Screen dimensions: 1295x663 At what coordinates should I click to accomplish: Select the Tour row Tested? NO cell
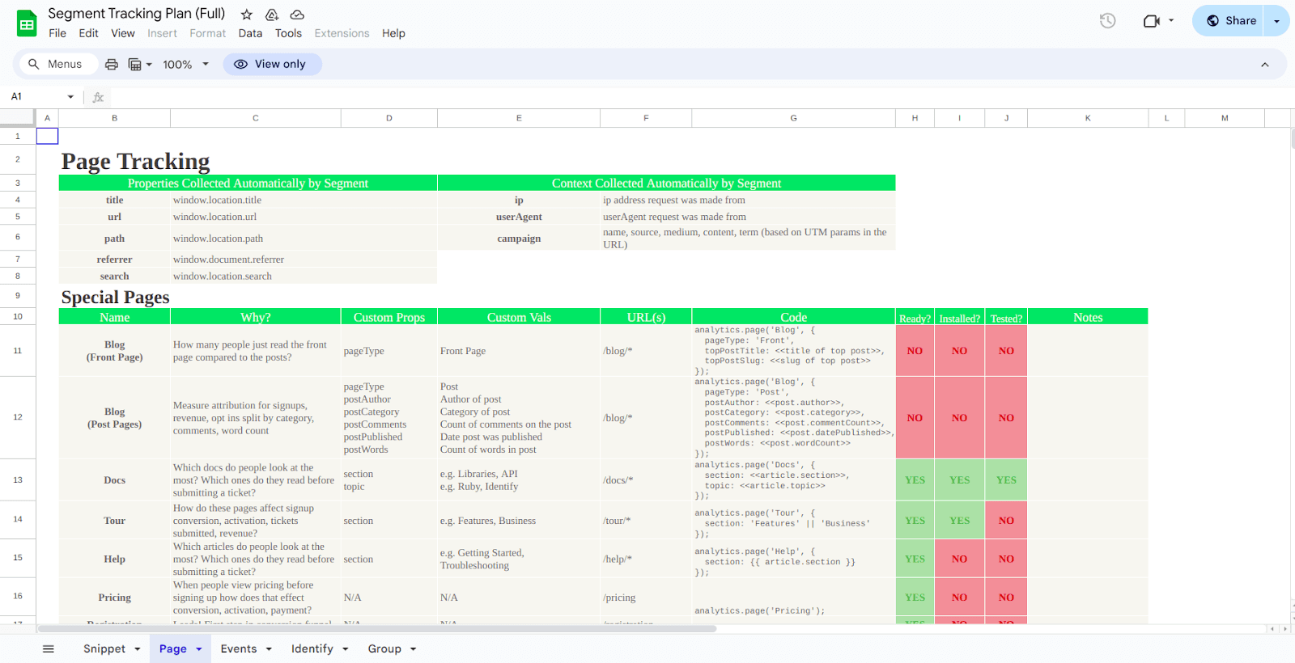coord(1006,521)
